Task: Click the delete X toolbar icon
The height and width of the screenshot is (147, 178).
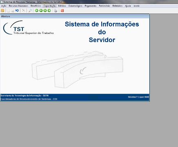Action: pos(24,11)
